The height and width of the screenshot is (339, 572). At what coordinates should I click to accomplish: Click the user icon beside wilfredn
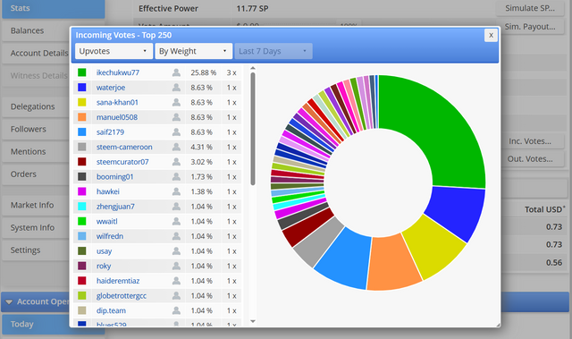[x=176, y=236]
